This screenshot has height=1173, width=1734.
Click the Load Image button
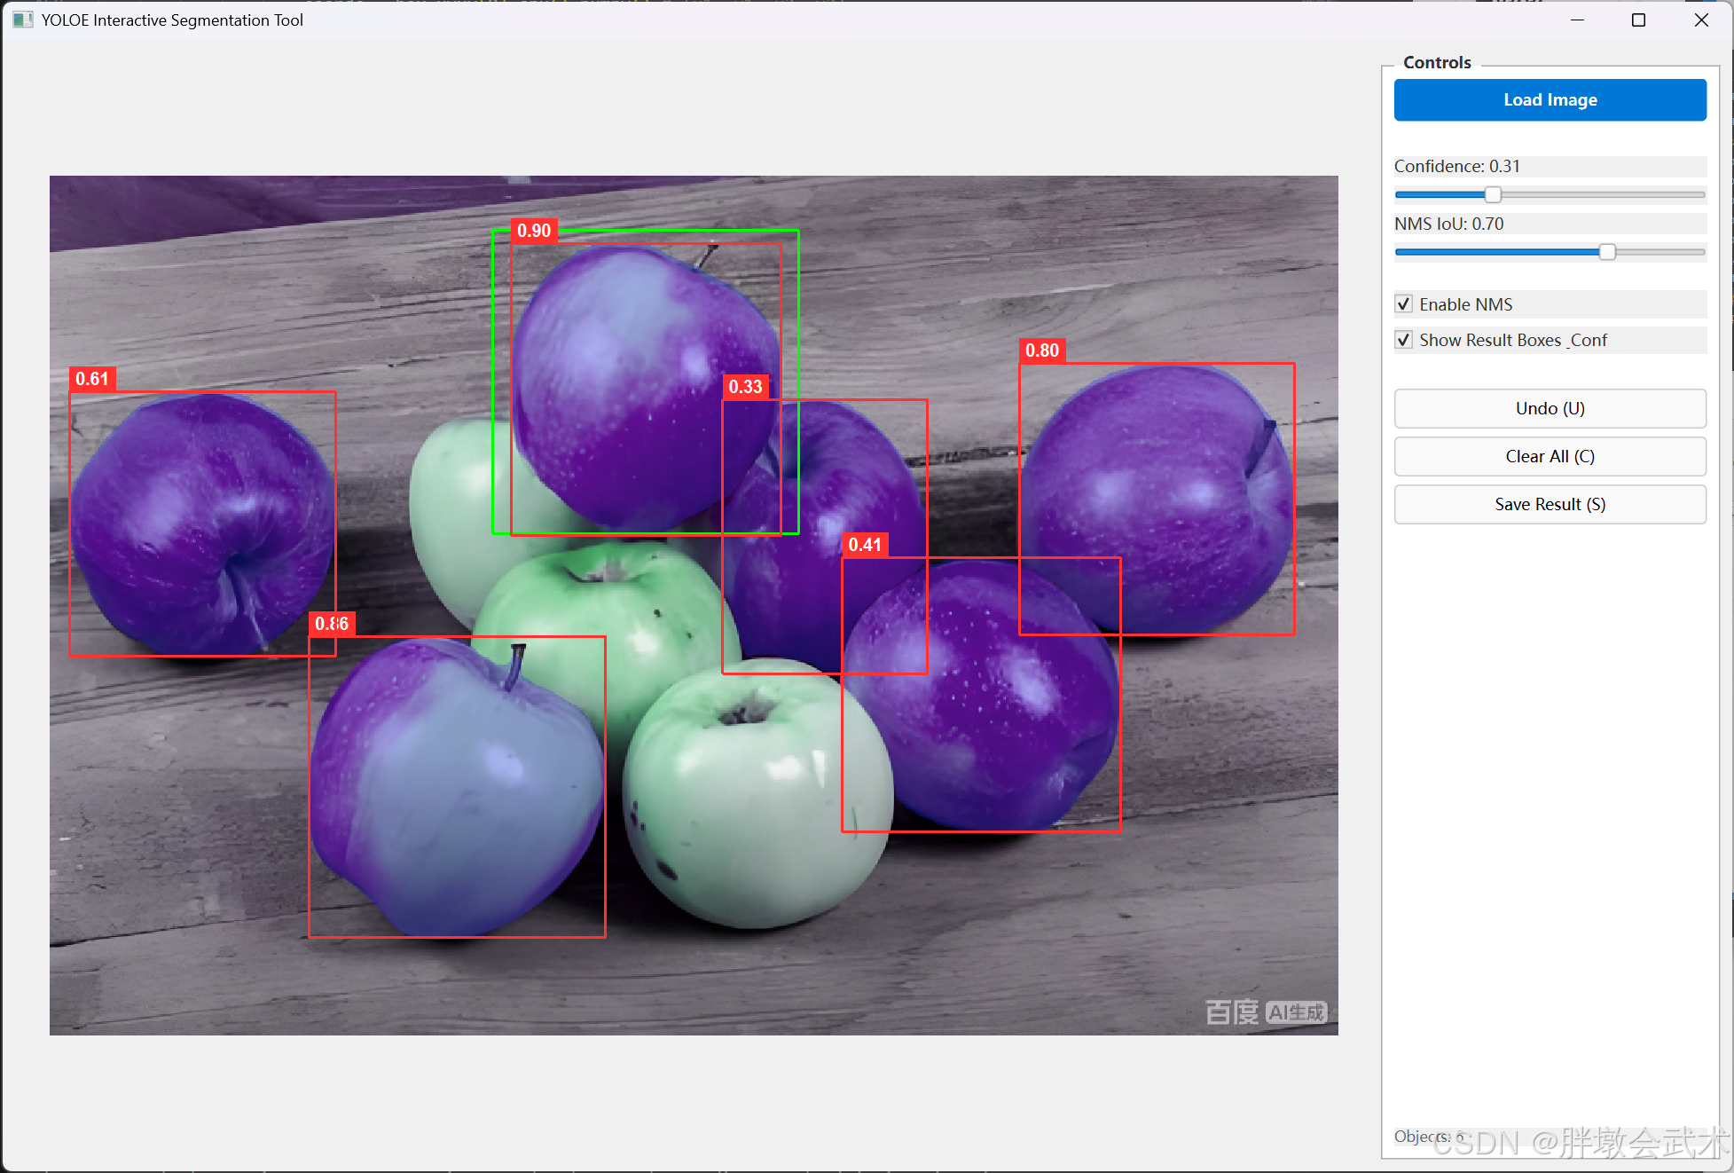pos(1550,100)
